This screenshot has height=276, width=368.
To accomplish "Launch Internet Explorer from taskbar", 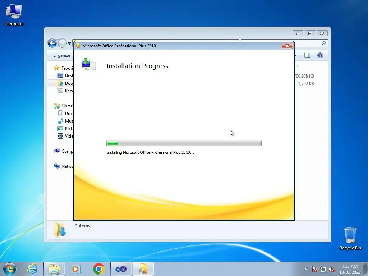I will click(32, 269).
